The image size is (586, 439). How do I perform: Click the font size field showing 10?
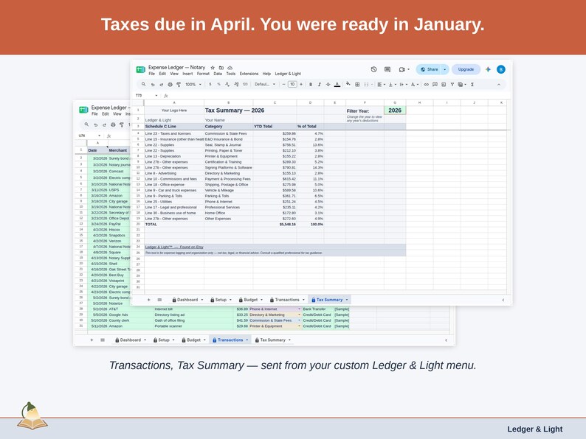(292, 85)
